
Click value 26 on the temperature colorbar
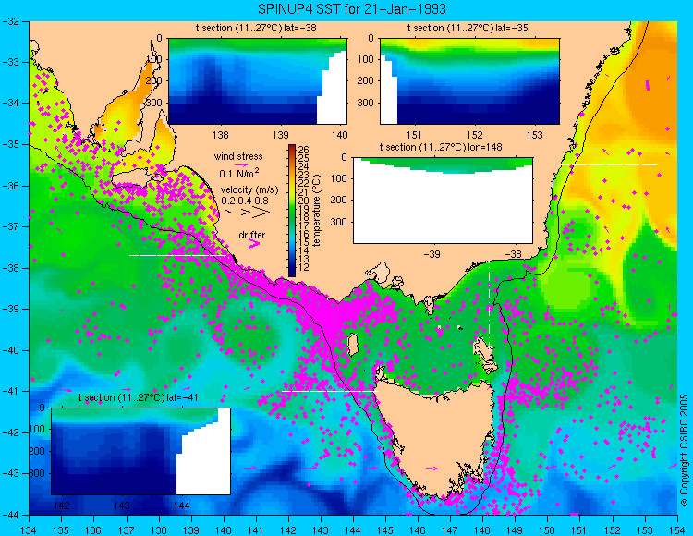pyautogui.click(x=304, y=151)
